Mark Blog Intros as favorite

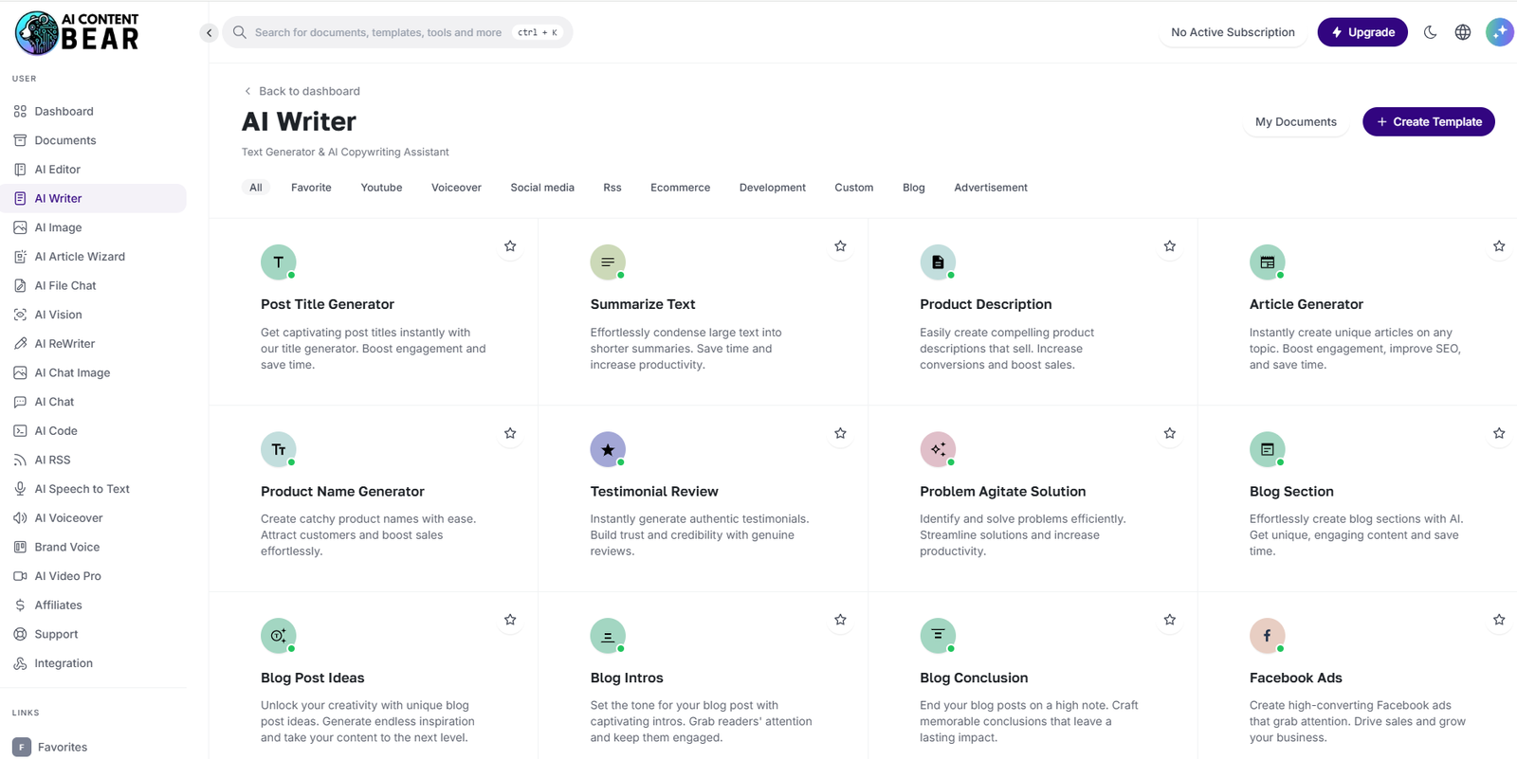(x=840, y=620)
